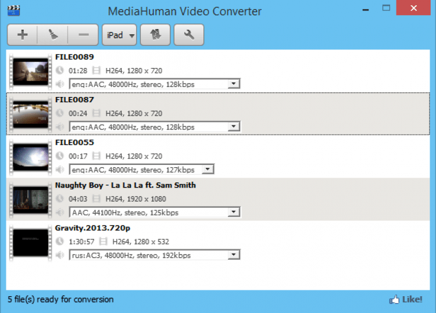The image size is (436, 313).
Task: Select the FILE0055 video thumbnail
Action: (x=31, y=157)
